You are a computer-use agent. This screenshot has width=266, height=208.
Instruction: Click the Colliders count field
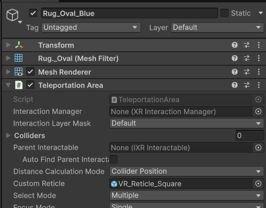[x=249, y=135]
